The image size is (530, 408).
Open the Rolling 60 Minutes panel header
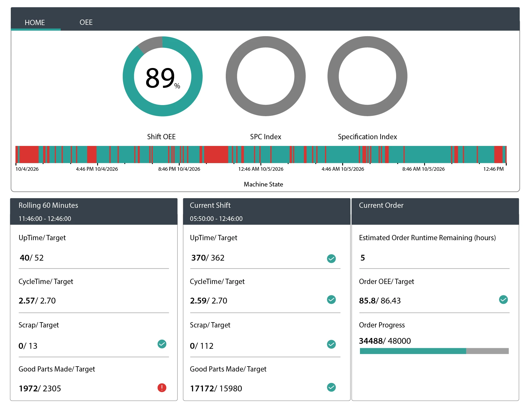click(94, 211)
